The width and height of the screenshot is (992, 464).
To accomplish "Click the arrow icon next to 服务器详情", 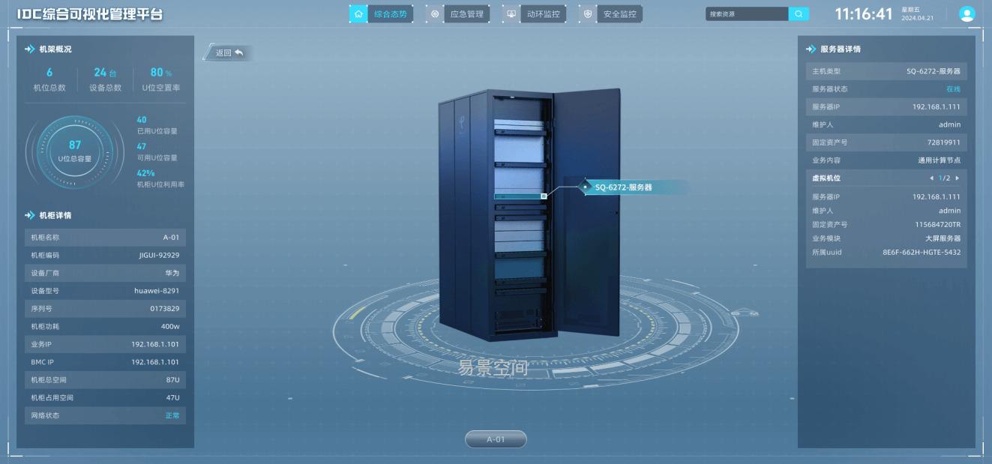I will 811,49.
